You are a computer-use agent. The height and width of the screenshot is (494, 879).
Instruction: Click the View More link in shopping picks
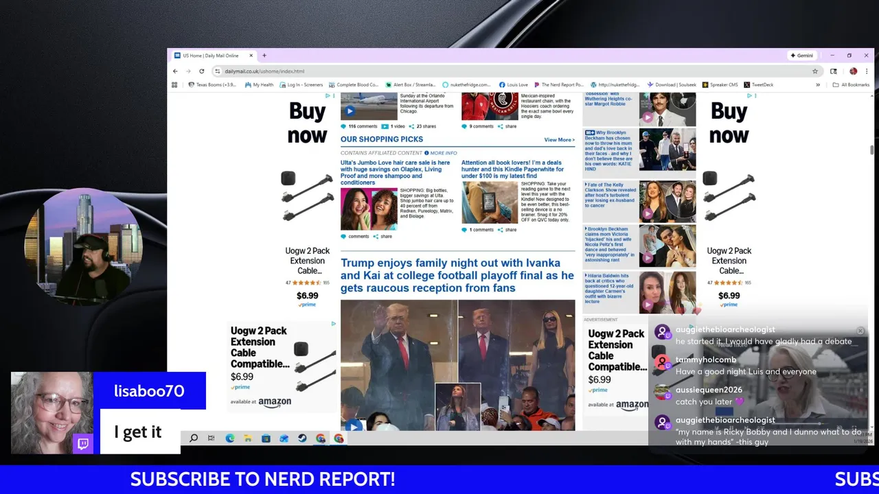click(559, 140)
